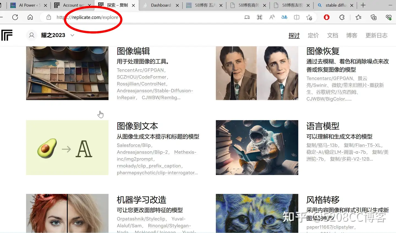
Task: Open the 图像到文本 collection heading
Action: (x=137, y=126)
